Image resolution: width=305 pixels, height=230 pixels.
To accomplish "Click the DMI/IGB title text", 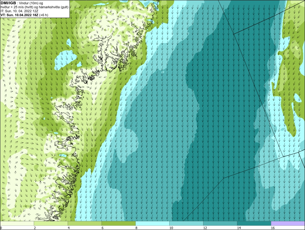I will point(8,3).
